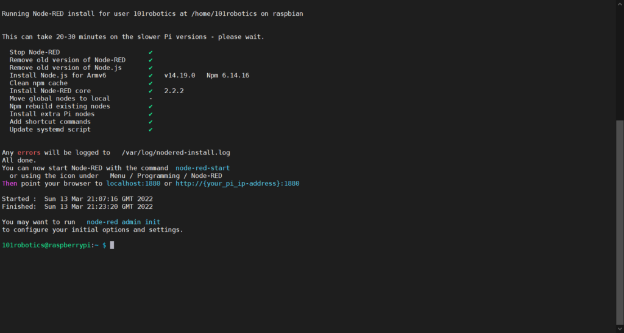The image size is (624, 333).
Task: Click the 101robotics@raspberrypi prompt
Action: tap(46, 245)
